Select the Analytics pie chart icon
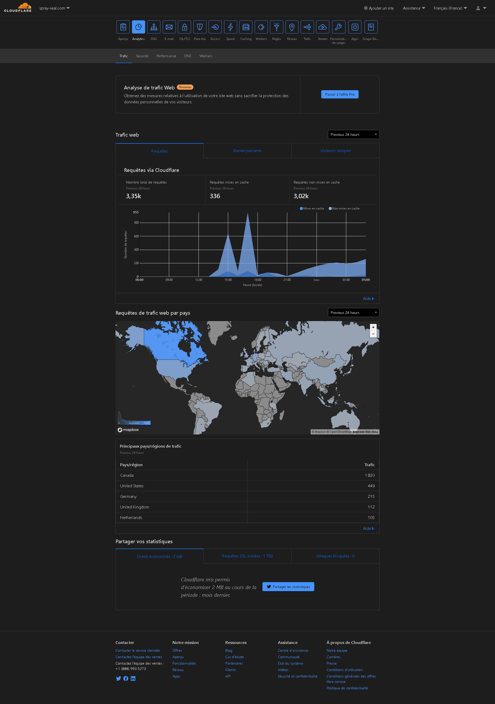495x704 pixels. (x=138, y=27)
